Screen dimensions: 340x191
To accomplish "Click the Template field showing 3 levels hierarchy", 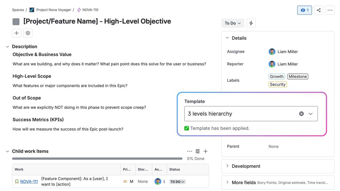I will [251, 114].
